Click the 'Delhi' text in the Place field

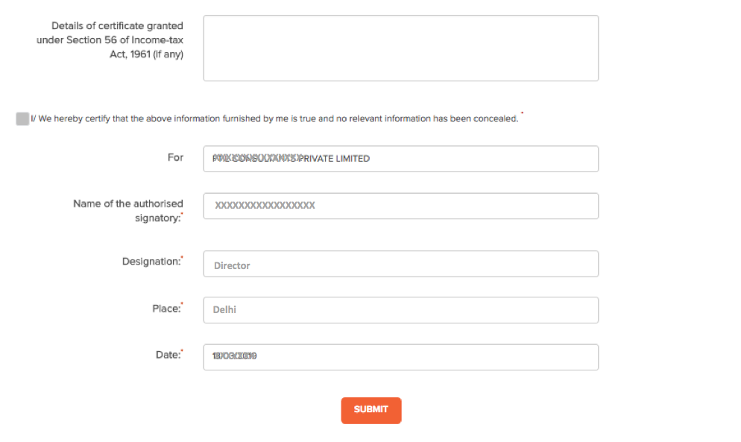click(224, 309)
